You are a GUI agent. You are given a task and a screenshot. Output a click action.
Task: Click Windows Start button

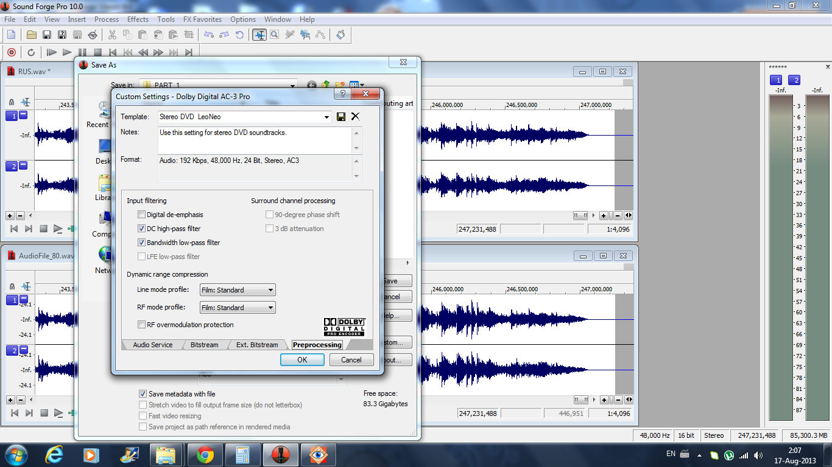pyautogui.click(x=16, y=455)
